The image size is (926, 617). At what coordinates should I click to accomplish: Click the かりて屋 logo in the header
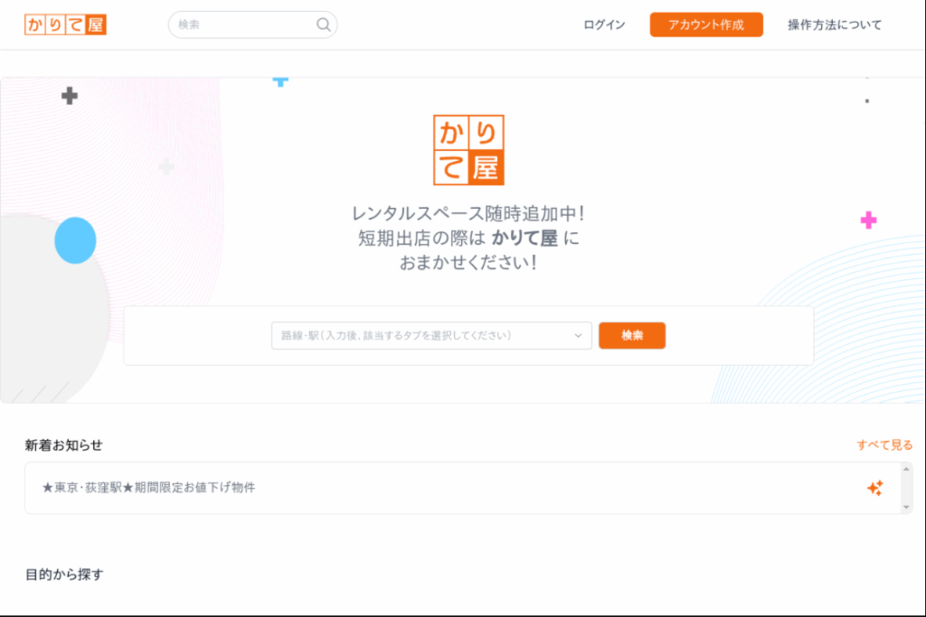64,24
